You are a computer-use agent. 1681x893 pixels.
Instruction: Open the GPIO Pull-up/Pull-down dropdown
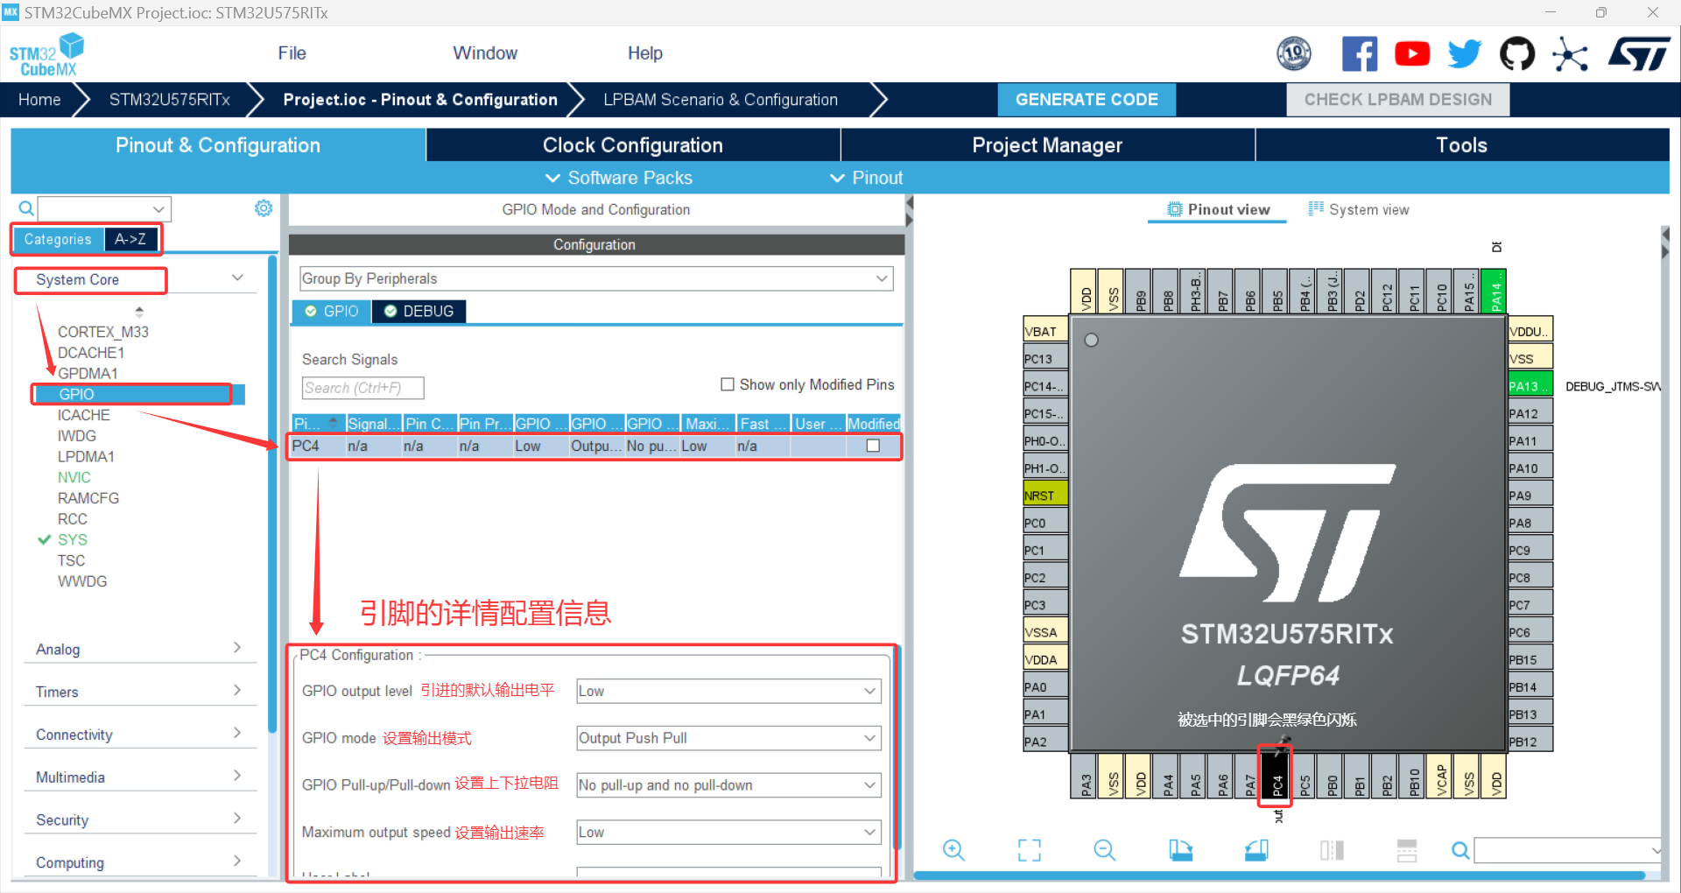click(728, 785)
